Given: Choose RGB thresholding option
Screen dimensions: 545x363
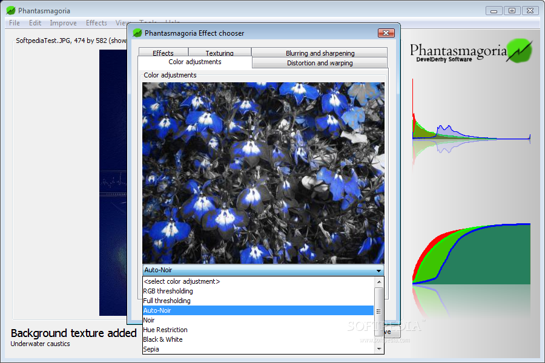Looking at the screenshot, I should coord(258,291).
